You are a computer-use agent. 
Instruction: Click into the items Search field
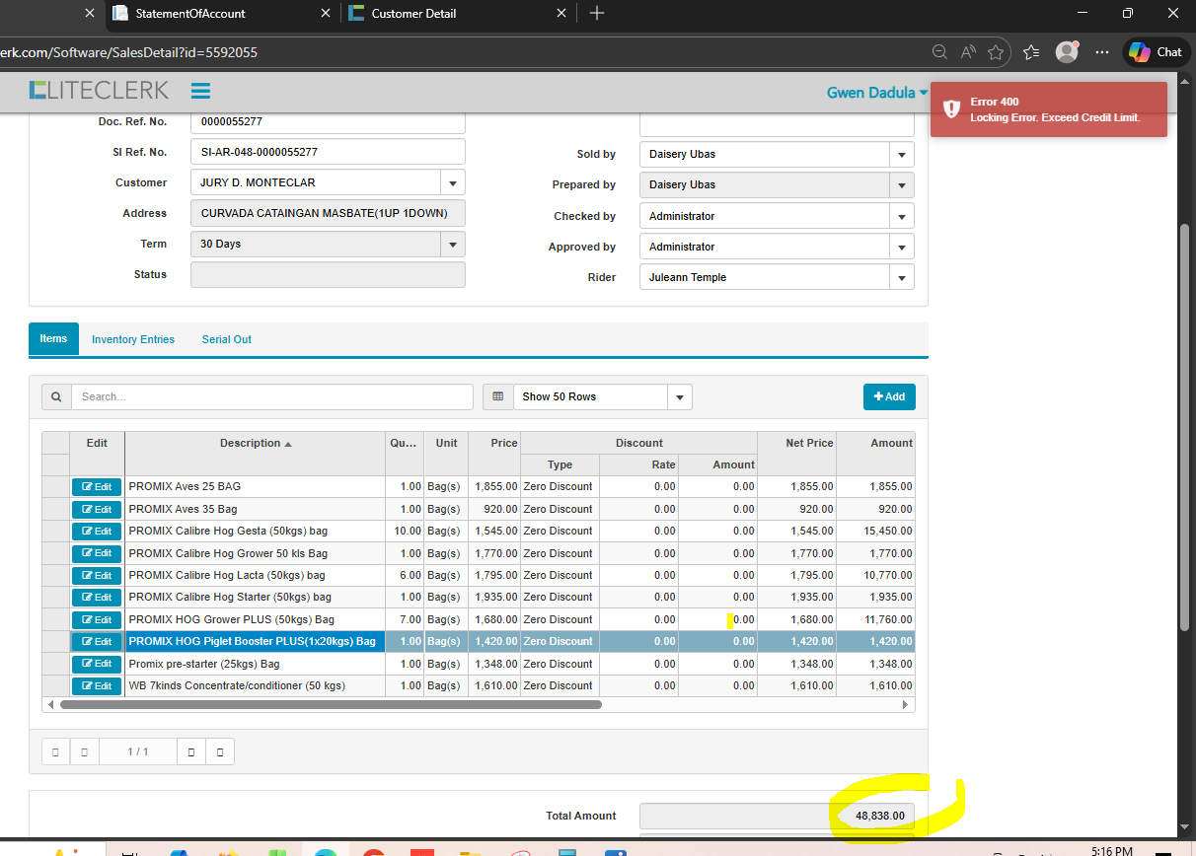click(271, 396)
